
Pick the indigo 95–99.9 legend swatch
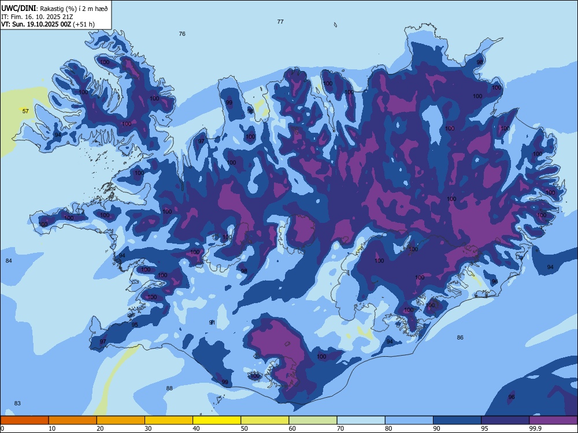[505, 420]
